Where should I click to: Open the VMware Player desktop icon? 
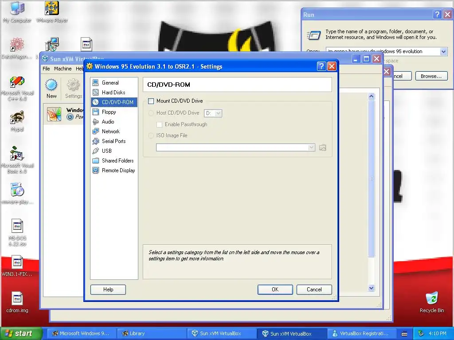(52, 12)
